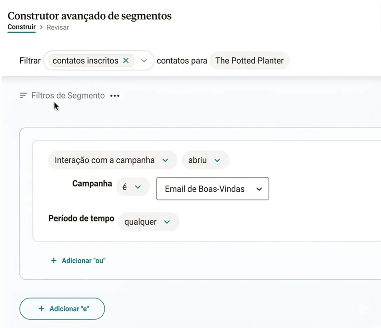381x328 pixels.
Task: Click the Filtrar label
Action: pyautogui.click(x=30, y=60)
